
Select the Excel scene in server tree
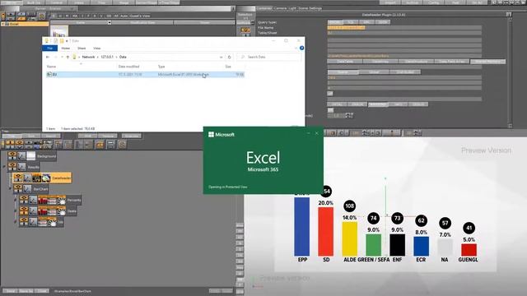pos(25,24)
